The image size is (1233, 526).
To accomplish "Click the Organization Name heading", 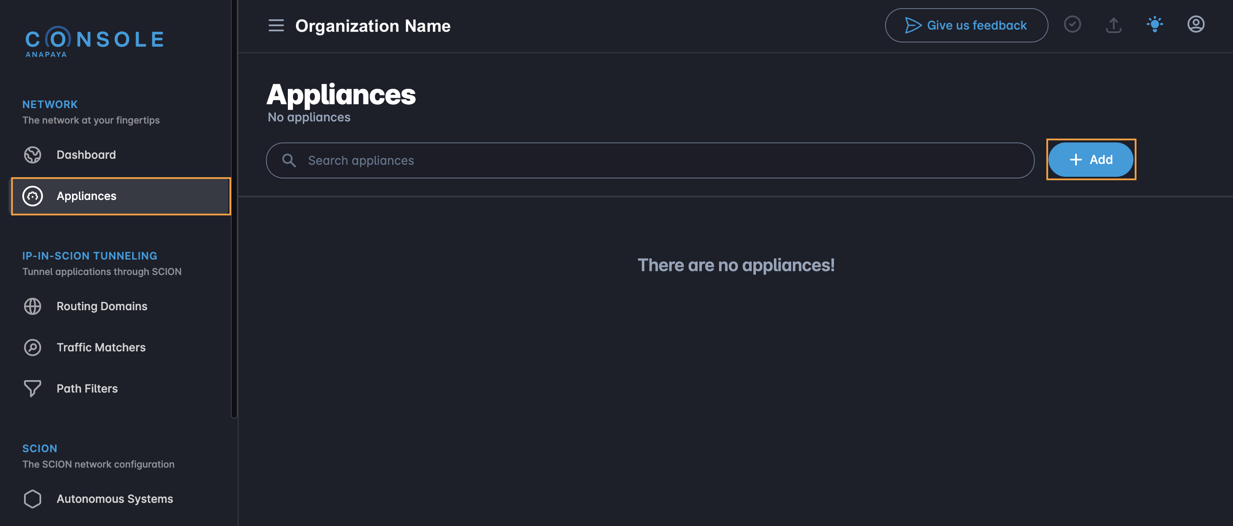I will click(373, 25).
